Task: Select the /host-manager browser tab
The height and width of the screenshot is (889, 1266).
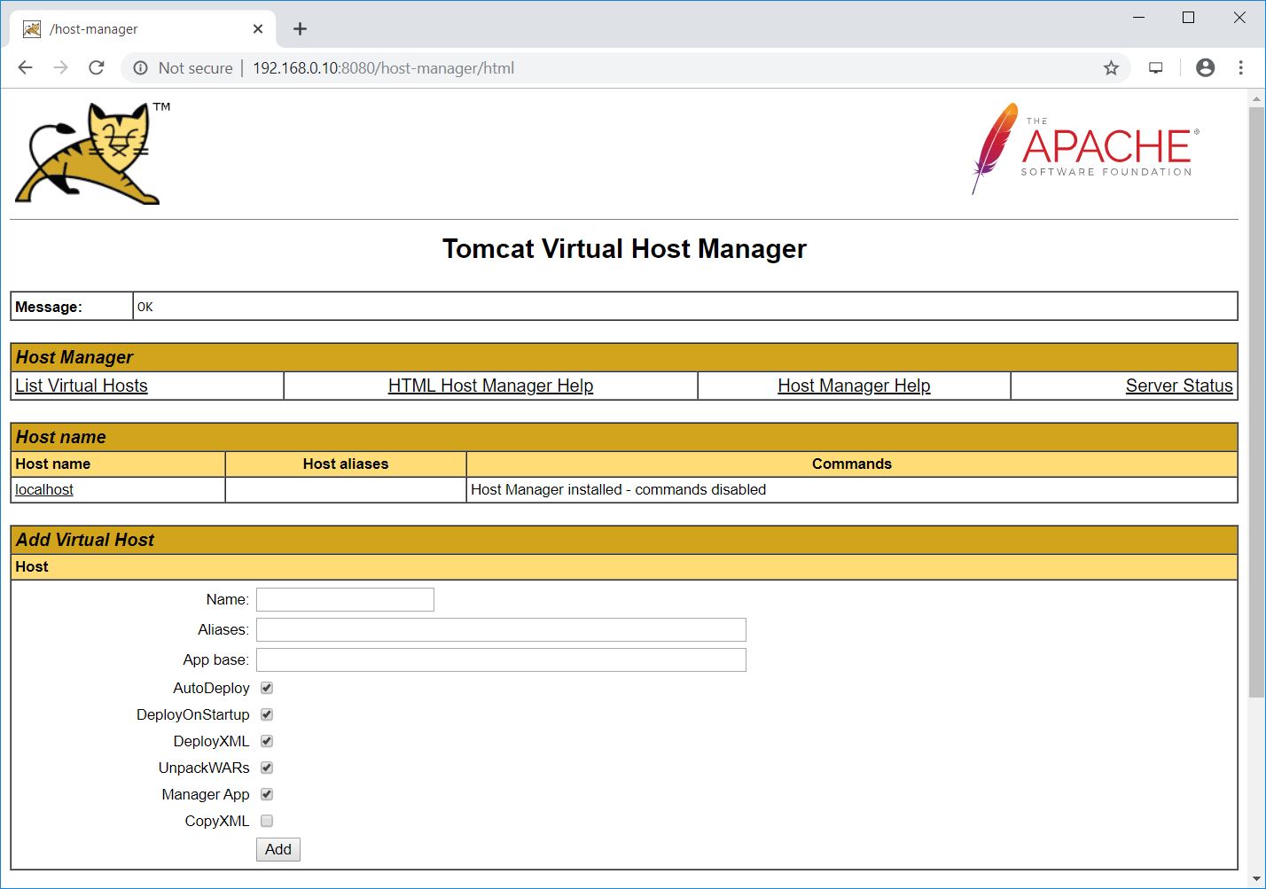Action: [x=143, y=29]
